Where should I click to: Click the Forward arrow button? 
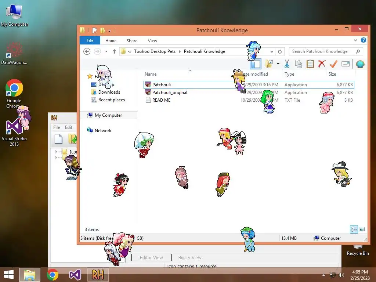(x=97, y=51)
